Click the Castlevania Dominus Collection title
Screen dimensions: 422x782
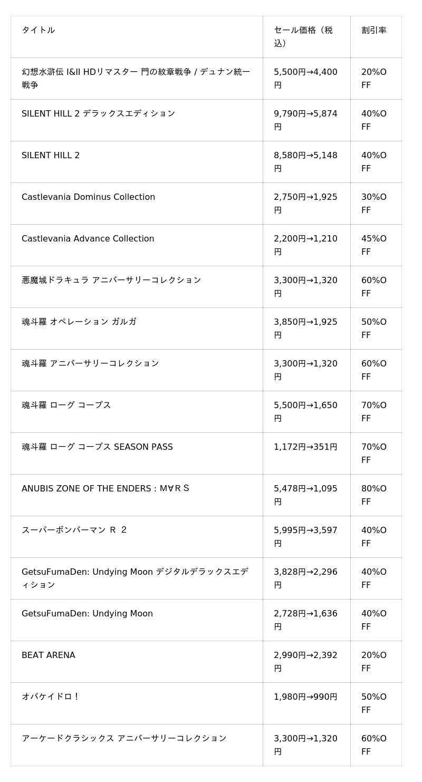[x=88, y=197]
